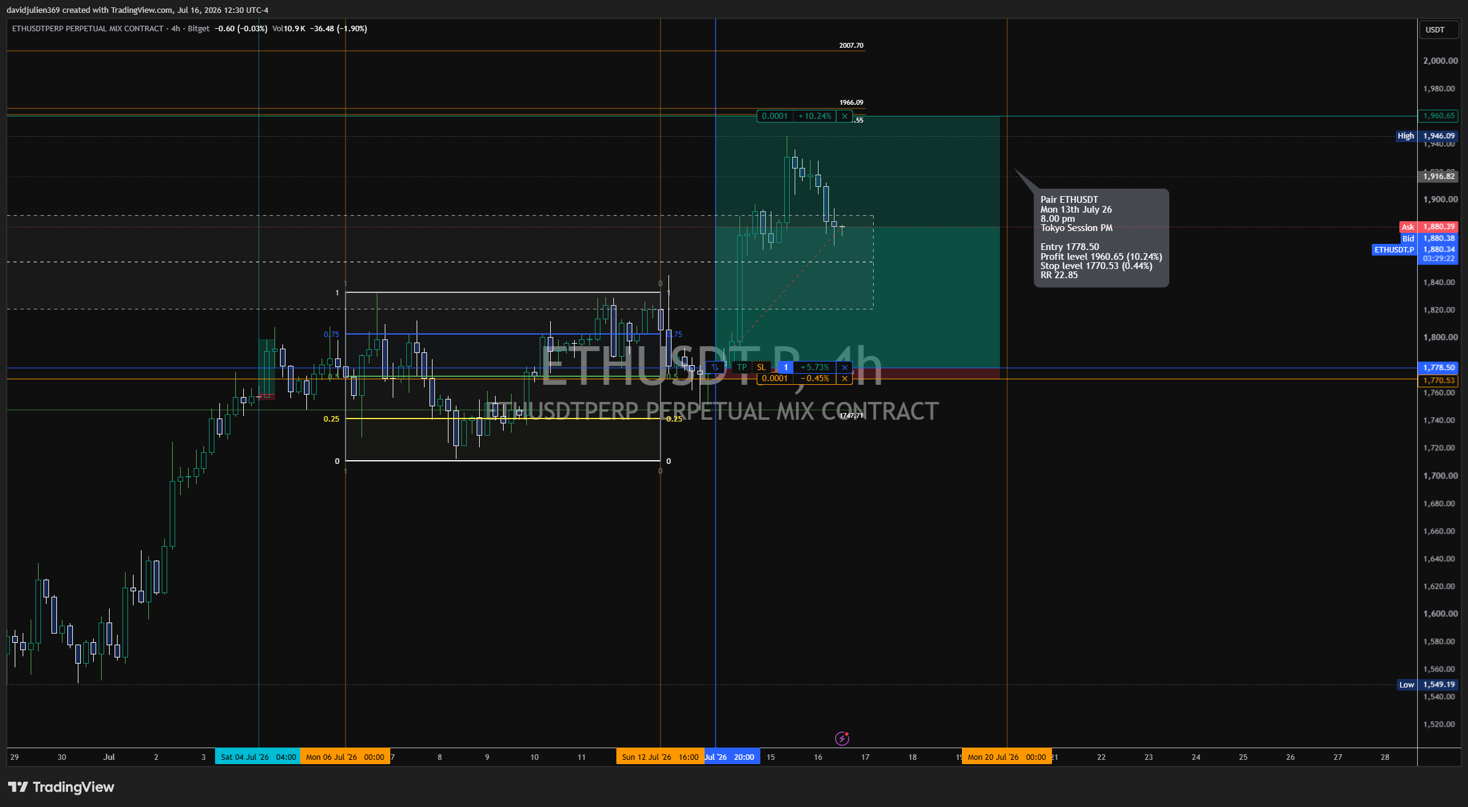Viewport: 1468px width, 807px height.
Task: Close the take-profit order at +10.24%
Action: [x=844, y=116]
